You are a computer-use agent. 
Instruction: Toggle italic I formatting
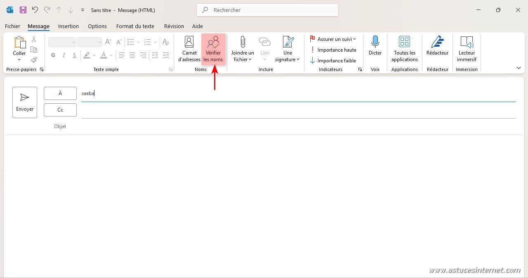[64, 55]
